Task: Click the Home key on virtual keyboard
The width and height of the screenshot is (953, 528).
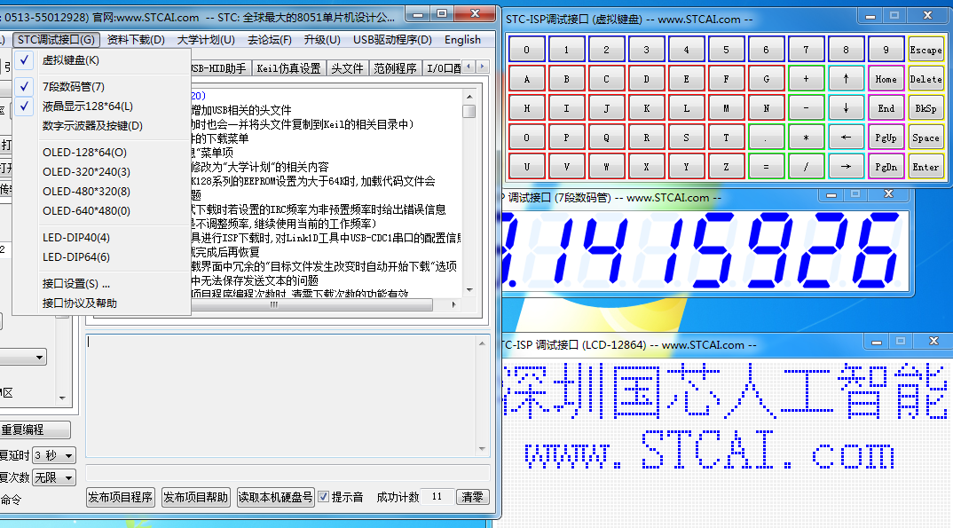Action: pyautogui.click(x=886, y=79)
